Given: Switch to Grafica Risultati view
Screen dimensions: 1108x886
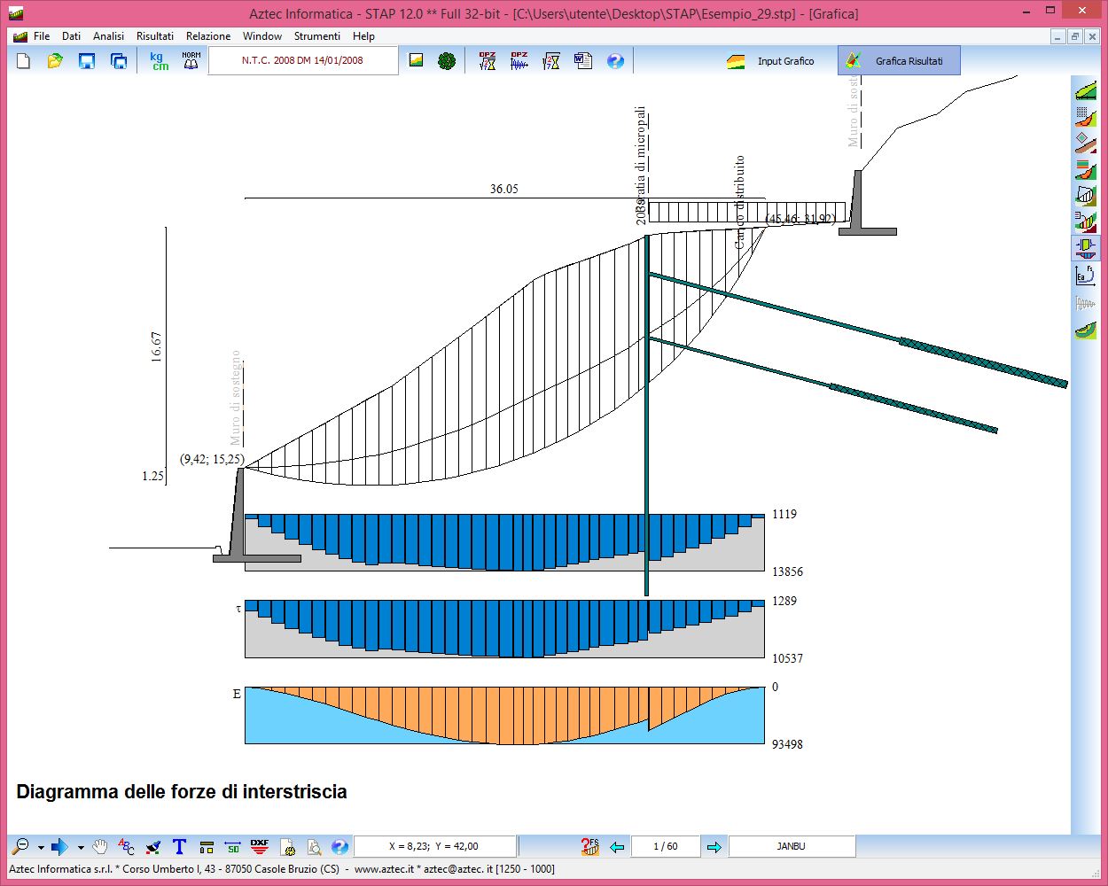Looking at the screenshot, I should [x=898, y=61].
